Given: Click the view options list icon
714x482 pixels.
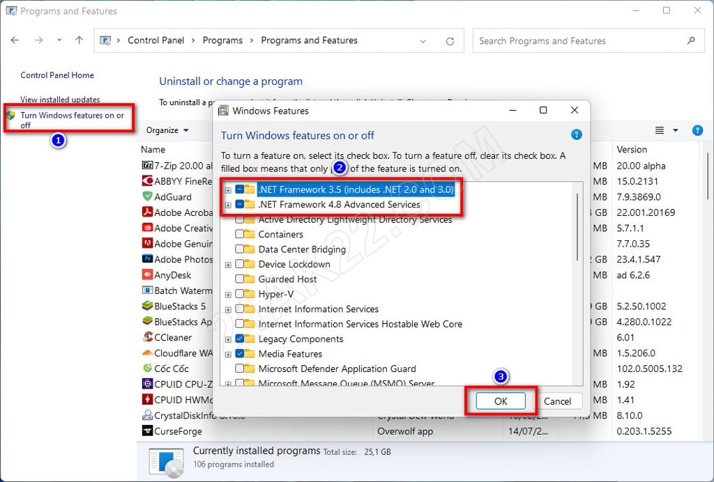Looking at the screenshot, I should pos(659,130).
